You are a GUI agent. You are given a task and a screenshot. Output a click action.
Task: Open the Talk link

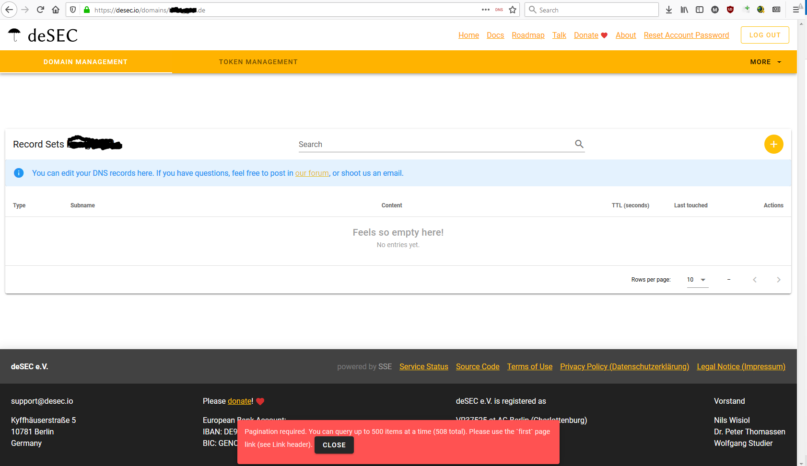pos(559,35)
